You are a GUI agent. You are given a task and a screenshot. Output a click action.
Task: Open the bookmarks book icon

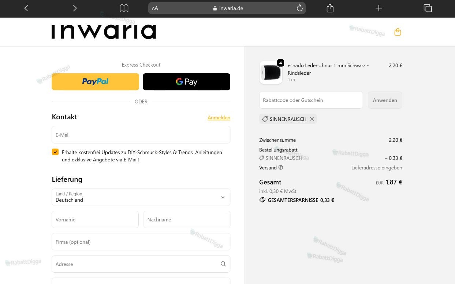(124, 8)
